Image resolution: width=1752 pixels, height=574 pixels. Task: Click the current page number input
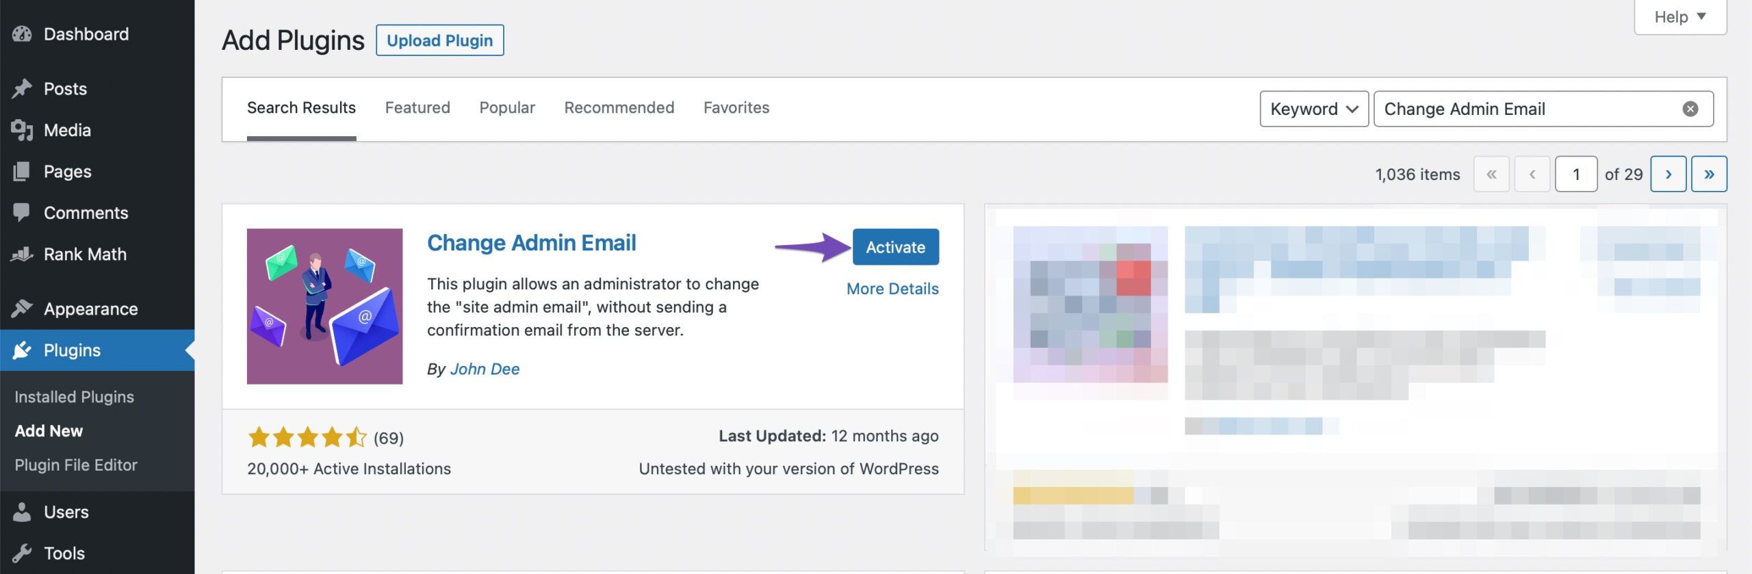tap(1576, 174)
